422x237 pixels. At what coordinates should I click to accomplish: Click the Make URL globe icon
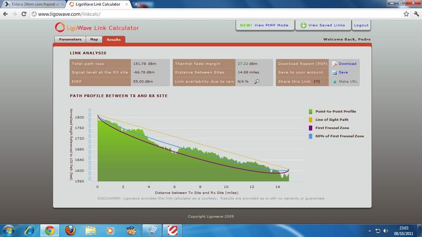(x=335, y=82)
